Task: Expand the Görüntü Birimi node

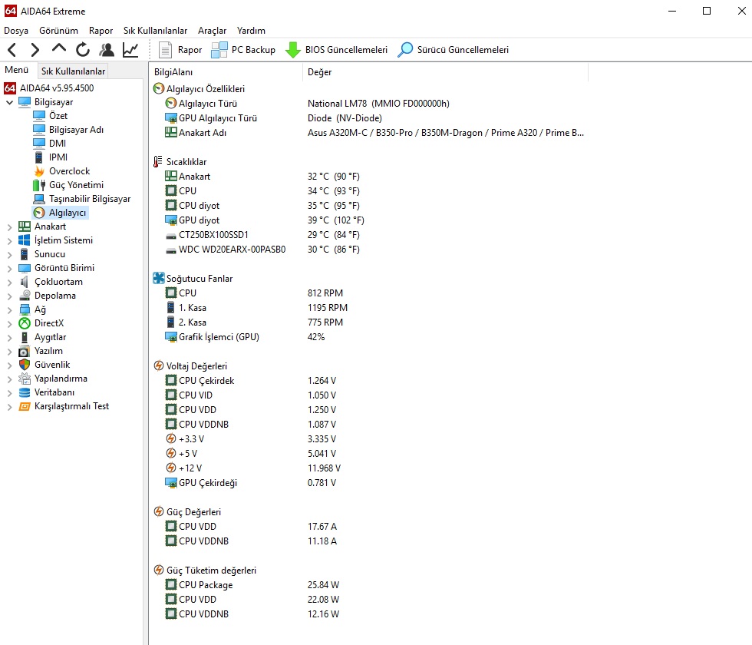Action: (9, 269)
